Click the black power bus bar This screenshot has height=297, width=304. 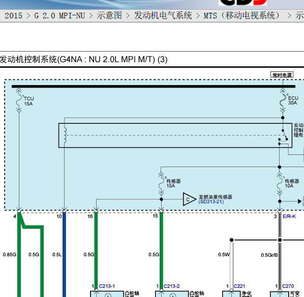coord(154,87)
